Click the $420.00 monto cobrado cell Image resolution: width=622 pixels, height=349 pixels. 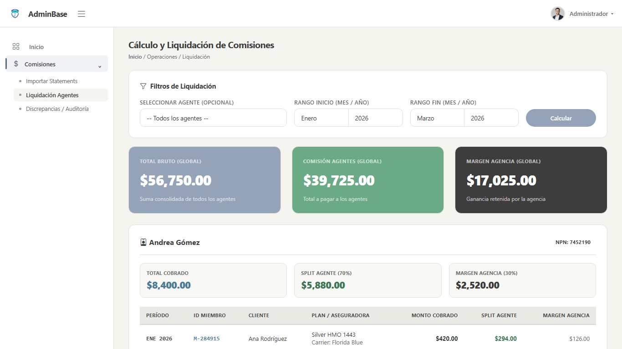(x=447, y=339)
